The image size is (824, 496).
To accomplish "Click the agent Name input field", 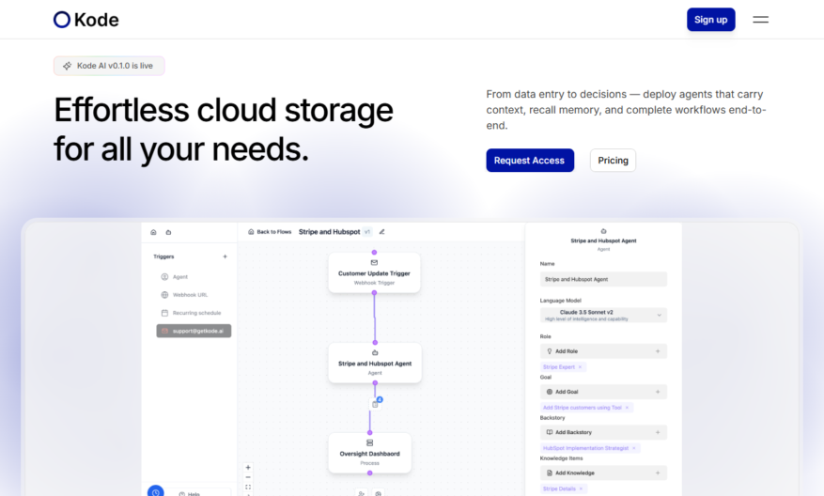I will (x=603, y=279).
